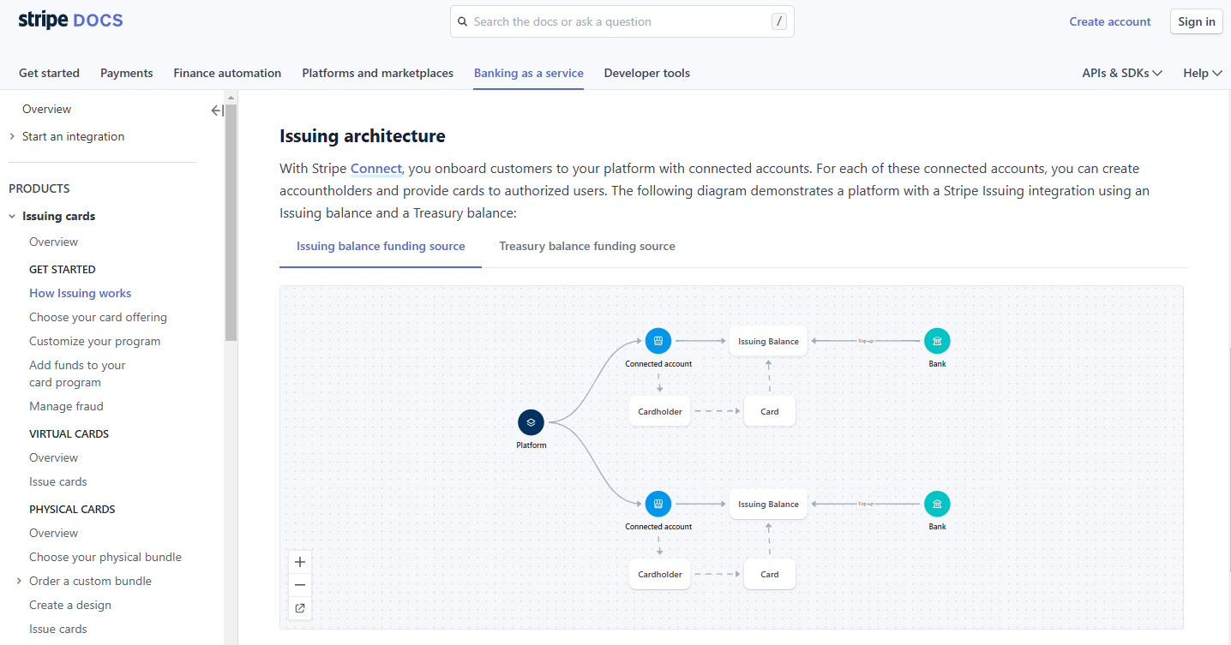
Task: Switch to Treasury balance funding source tab
Action: (x=587, y=247)
